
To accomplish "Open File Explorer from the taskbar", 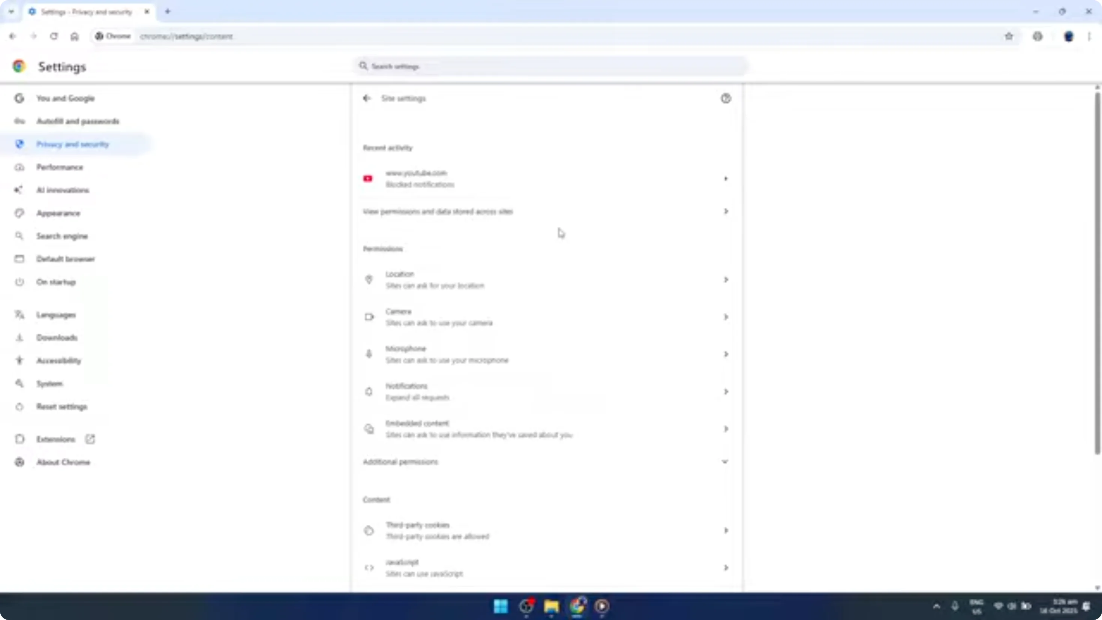I will tap(551, 606).
